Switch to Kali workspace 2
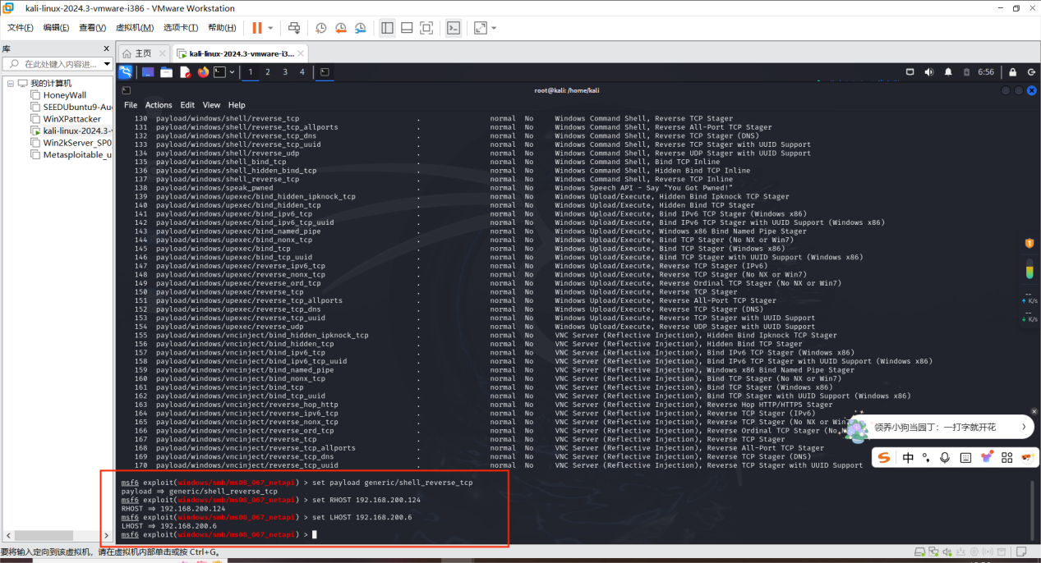Viewport: 1041px width, 563px height. 268,72
